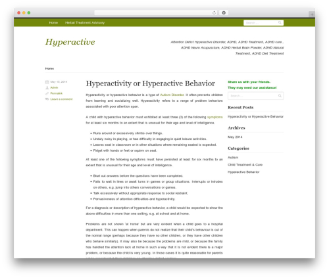The height and width of the screenshot is (278, 329).
Task: Click the Archives heading
Action: [x=236, y=128]
